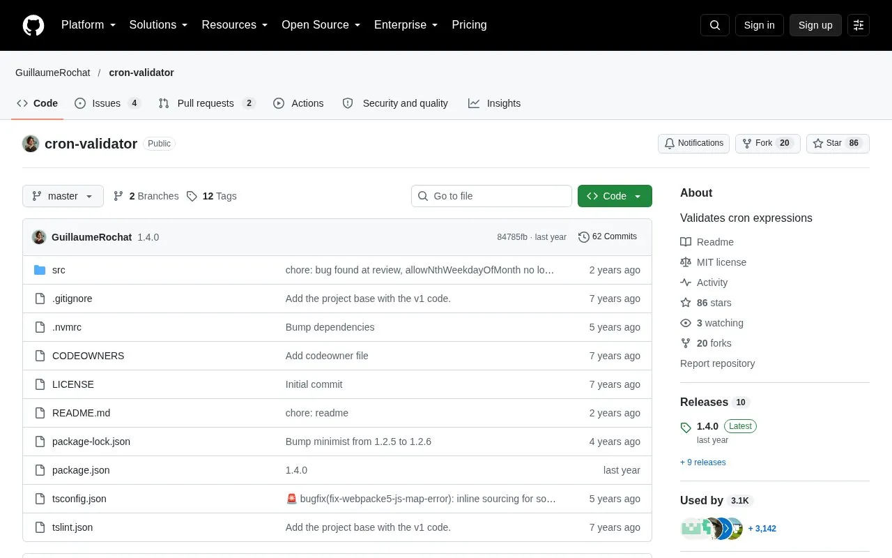892x558 pixels.
Task: Click the scale icon for MIT license
Action: pyautogui.click(x=686, y=262)
